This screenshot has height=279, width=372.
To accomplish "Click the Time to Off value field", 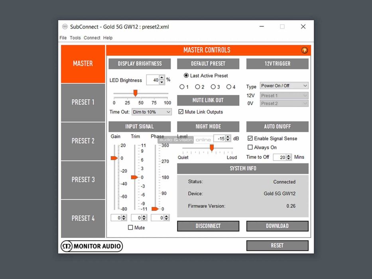I will click(x=280, y=157).
